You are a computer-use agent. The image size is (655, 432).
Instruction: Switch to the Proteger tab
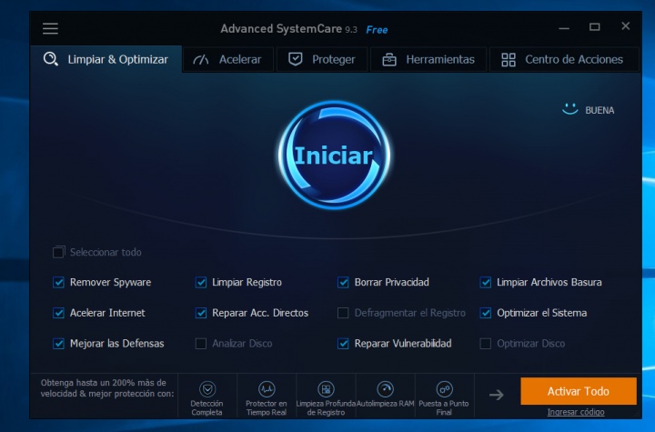coord(322,59)
